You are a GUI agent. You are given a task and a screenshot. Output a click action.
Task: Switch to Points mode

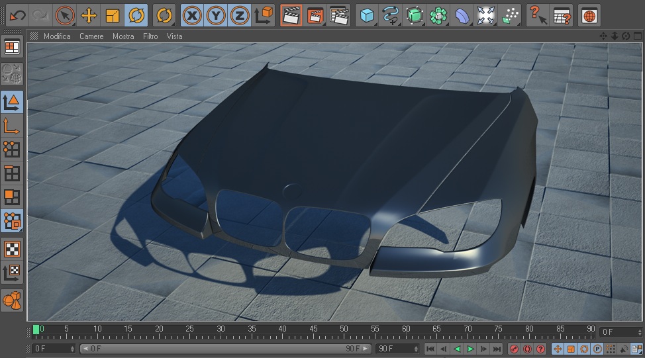pyautogui.click(x=12, y=150)
